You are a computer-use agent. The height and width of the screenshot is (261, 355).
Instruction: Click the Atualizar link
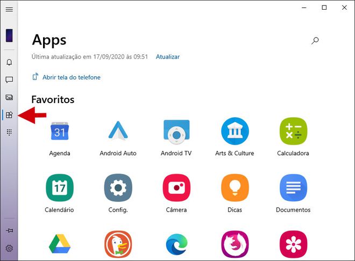[168, 57]
